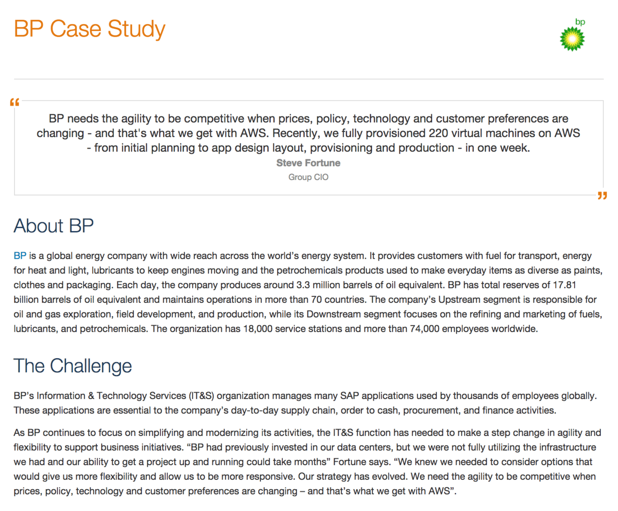Click the orange opening quotation mark icon

[x=15, y=102]
